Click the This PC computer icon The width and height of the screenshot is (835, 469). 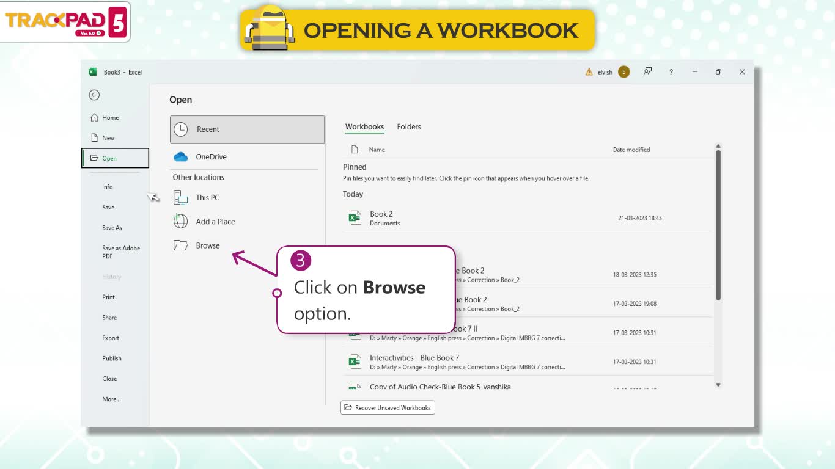[180, 197]
